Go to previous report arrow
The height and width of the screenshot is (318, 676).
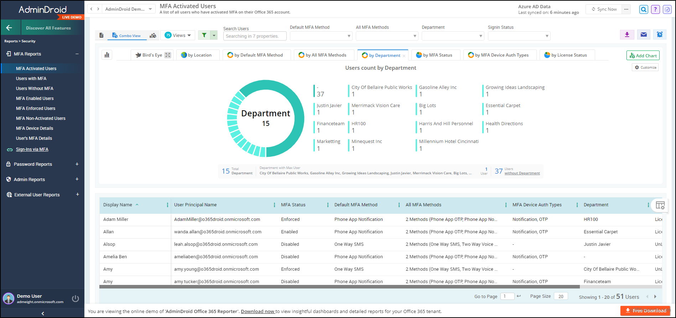(92, 9)
